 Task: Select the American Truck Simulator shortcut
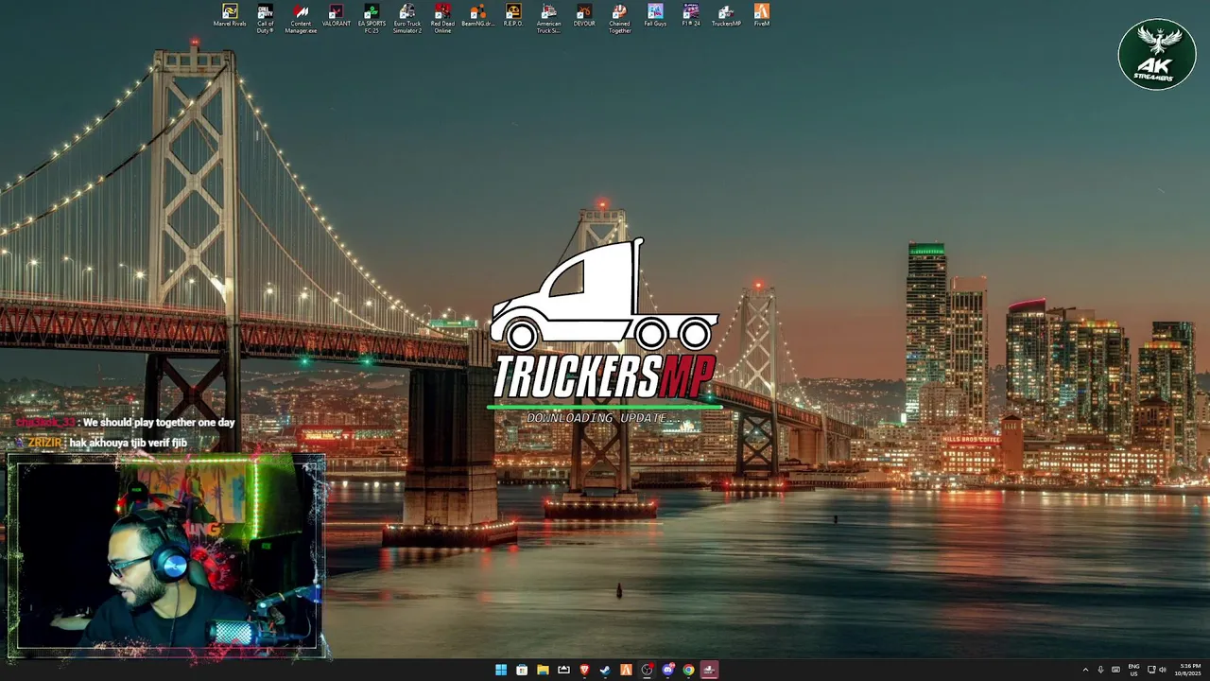549,19
